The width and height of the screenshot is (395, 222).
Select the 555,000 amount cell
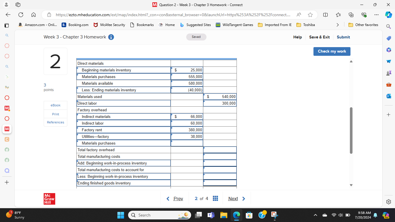187,77
